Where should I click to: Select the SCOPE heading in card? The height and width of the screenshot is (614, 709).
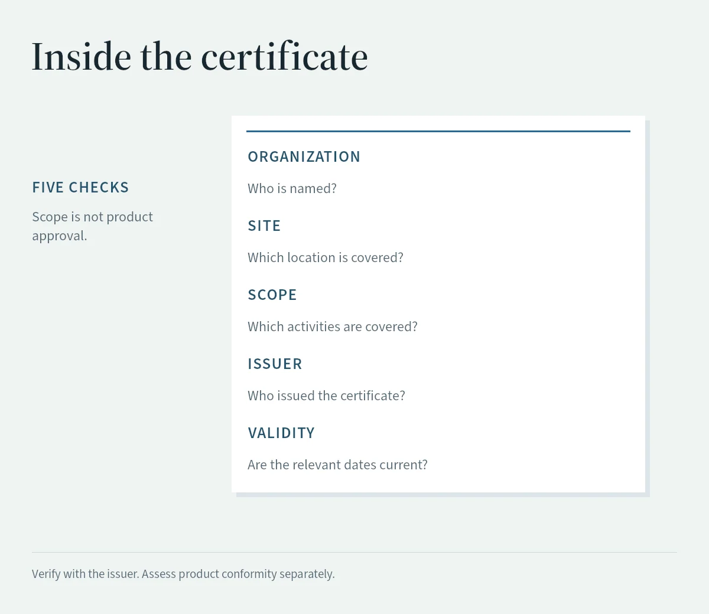272,295
